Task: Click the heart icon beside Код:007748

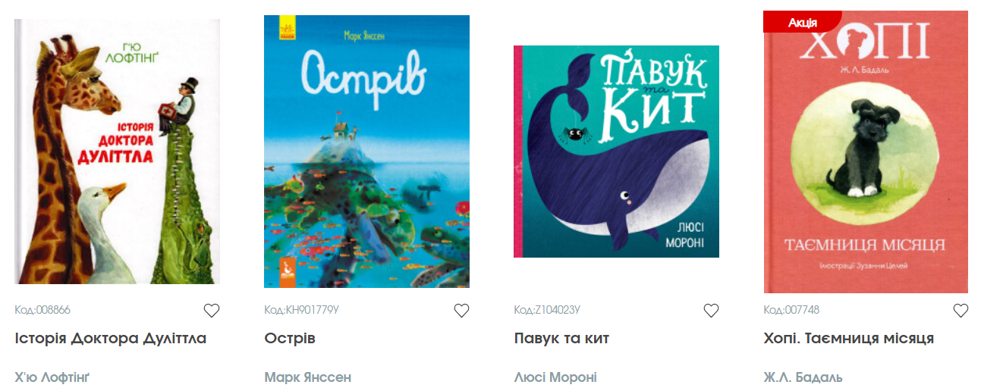Action: click(961, 310)
